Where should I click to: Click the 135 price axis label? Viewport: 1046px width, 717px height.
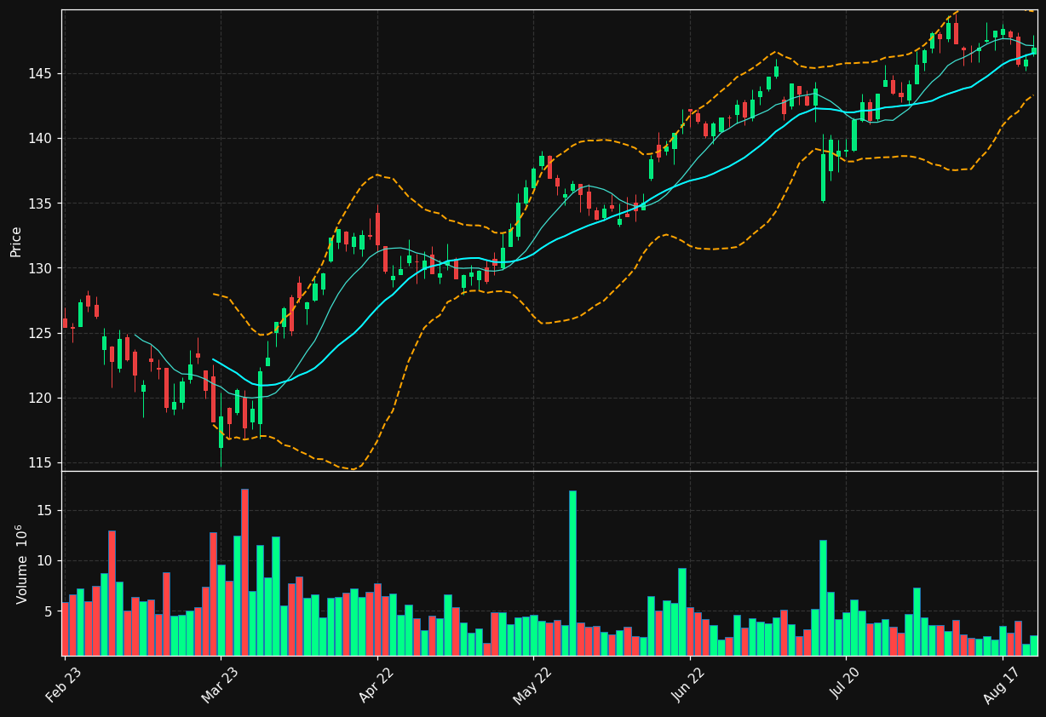tap(41, 204)
